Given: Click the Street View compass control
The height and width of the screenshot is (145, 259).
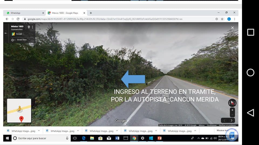Looking at the screenshot, I should tap(232, 103).
